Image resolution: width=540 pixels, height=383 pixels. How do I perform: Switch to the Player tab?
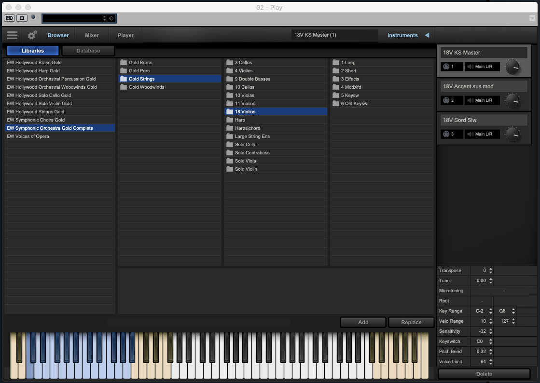click(x=125, y=35)
